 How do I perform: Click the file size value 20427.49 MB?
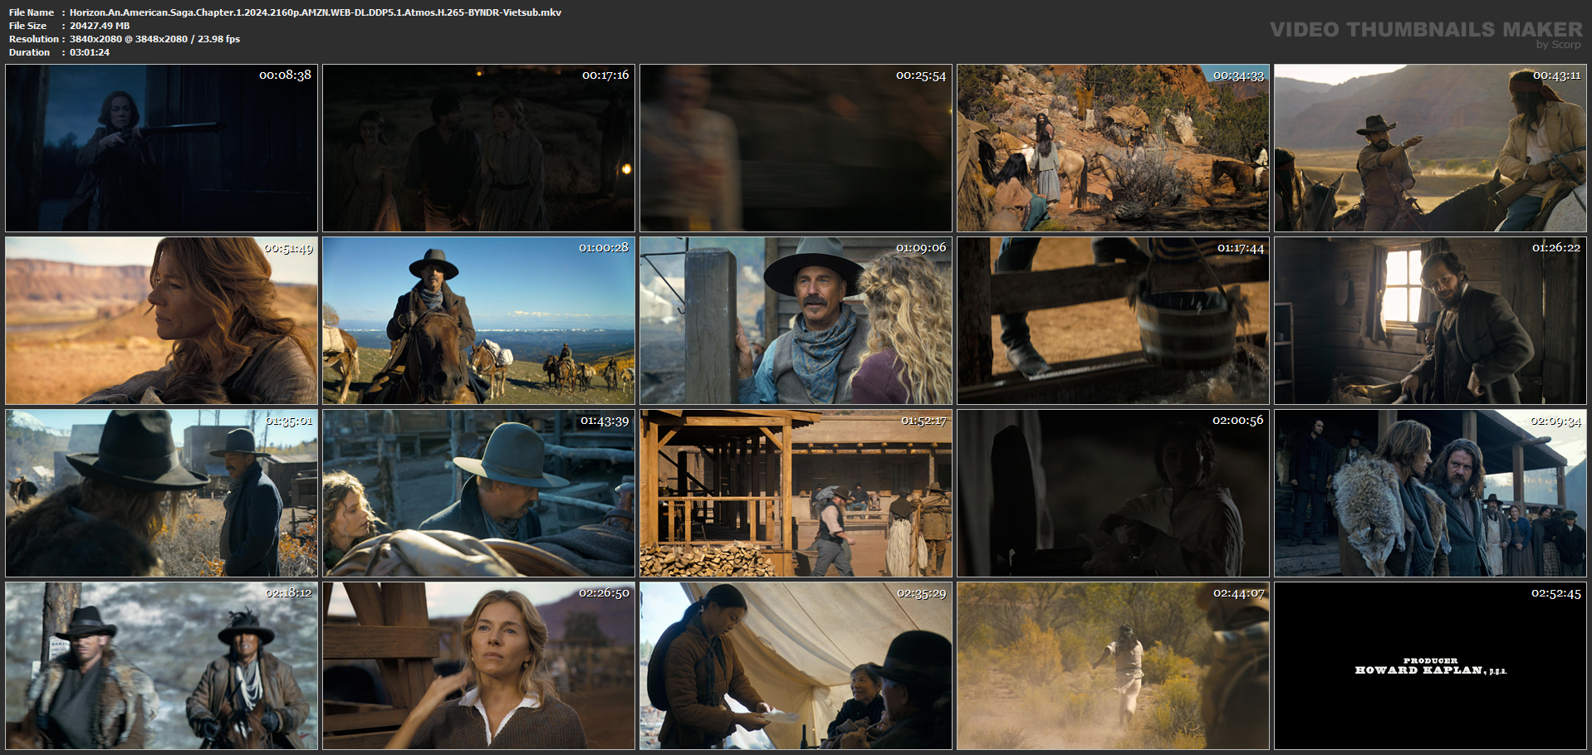pos(100,26)
